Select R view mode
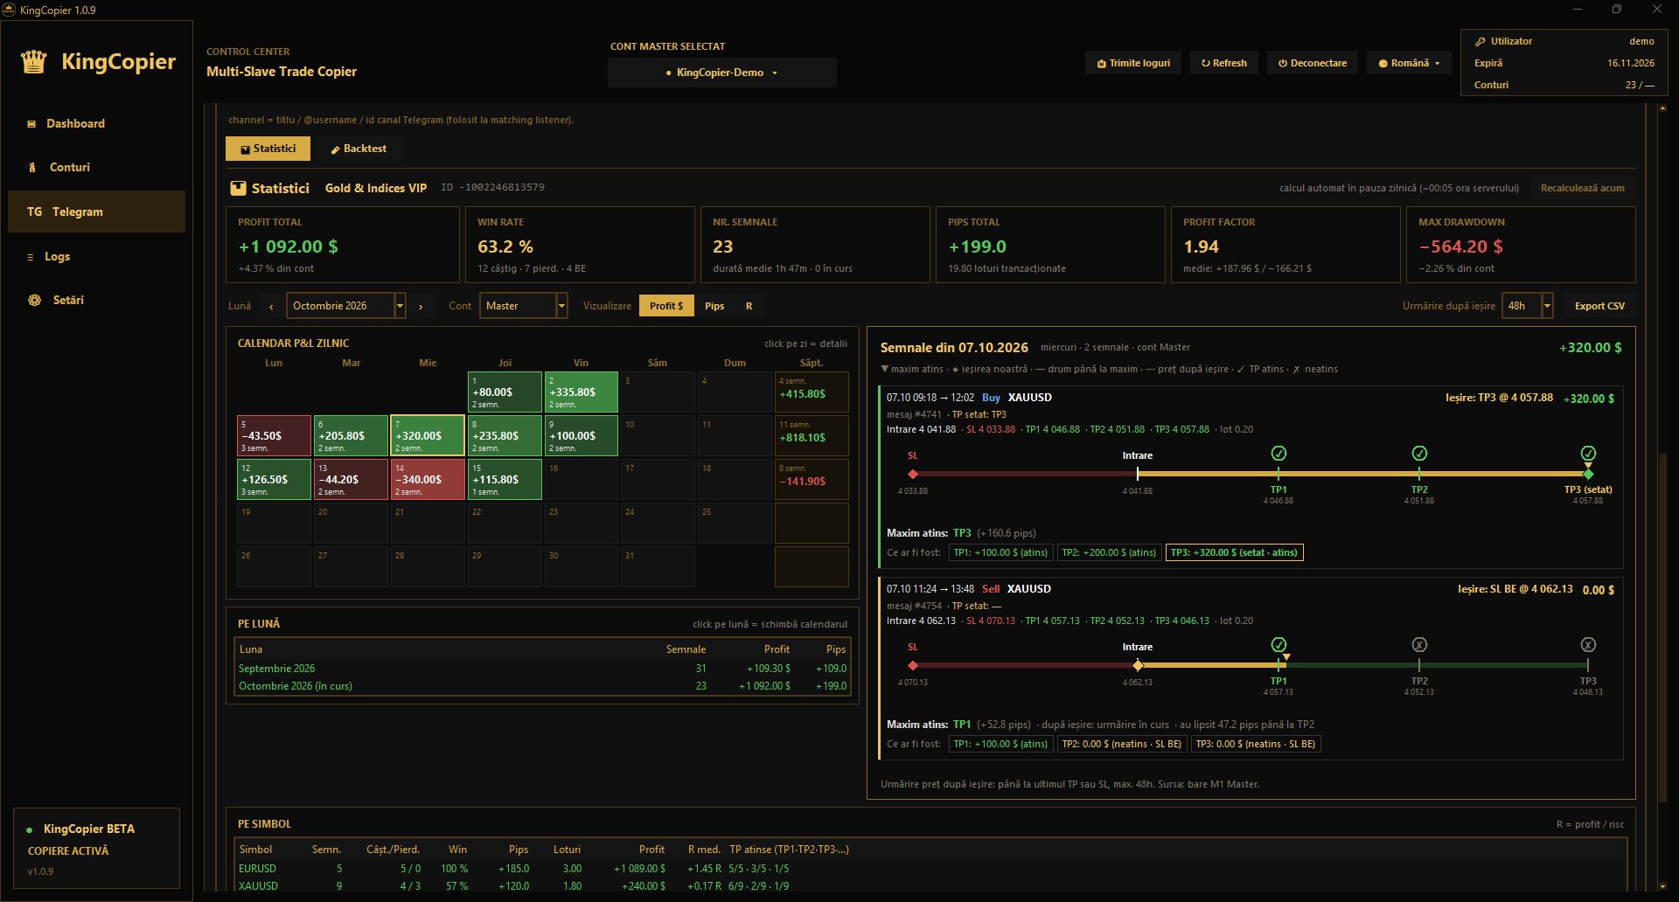Viewport: 1679px width, 902px height. [749, 306]
